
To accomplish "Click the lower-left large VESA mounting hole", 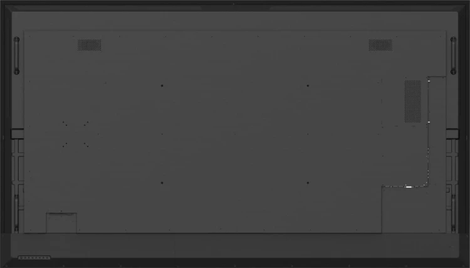I will (162, 183).
